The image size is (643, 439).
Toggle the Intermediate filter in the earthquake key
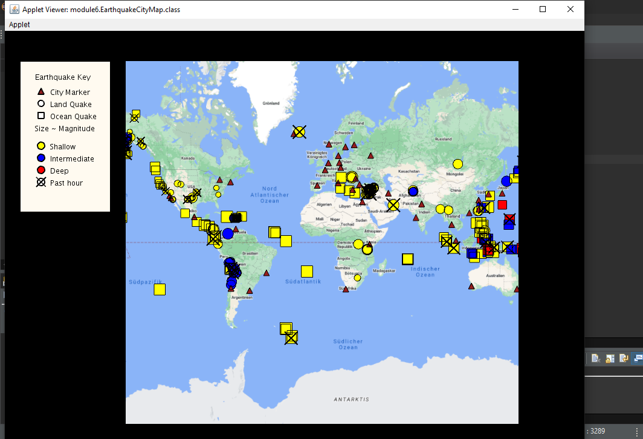pos(40,158)
